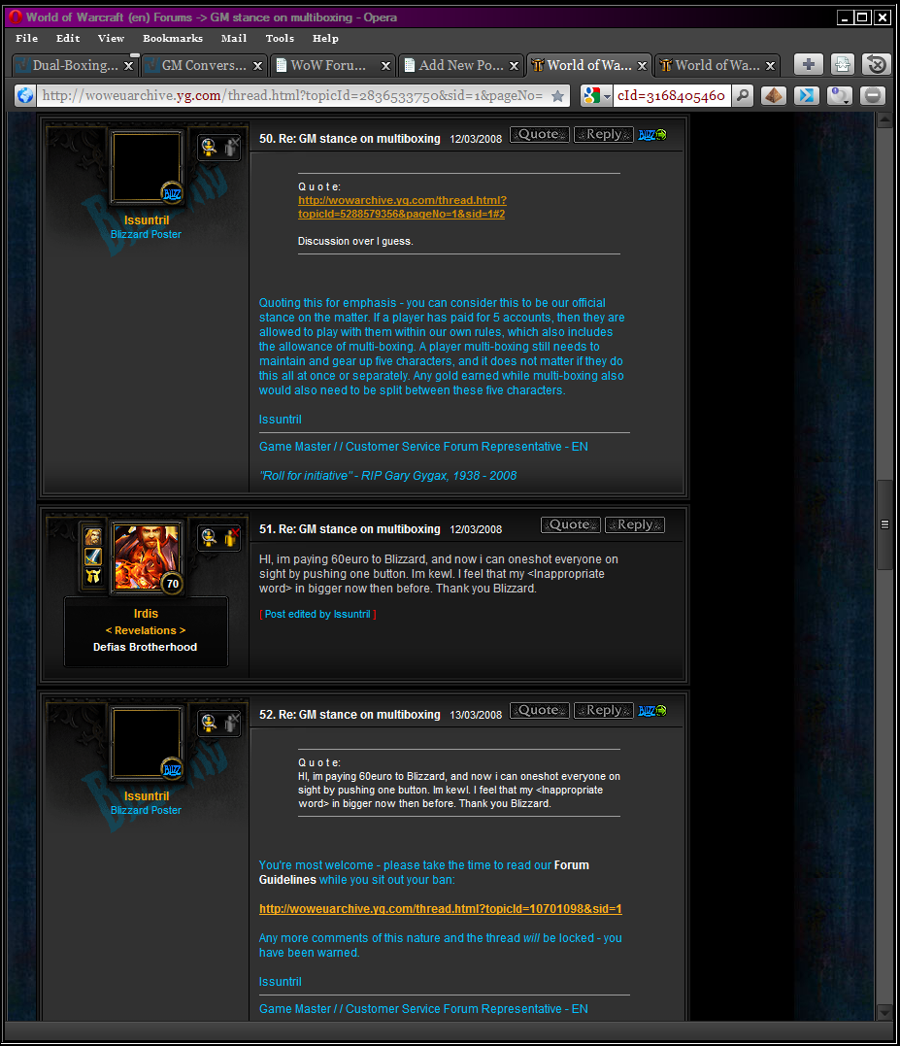Click the blue arrow toolbar icon
The image size is (900, 1046).
[x=806, y=95]
